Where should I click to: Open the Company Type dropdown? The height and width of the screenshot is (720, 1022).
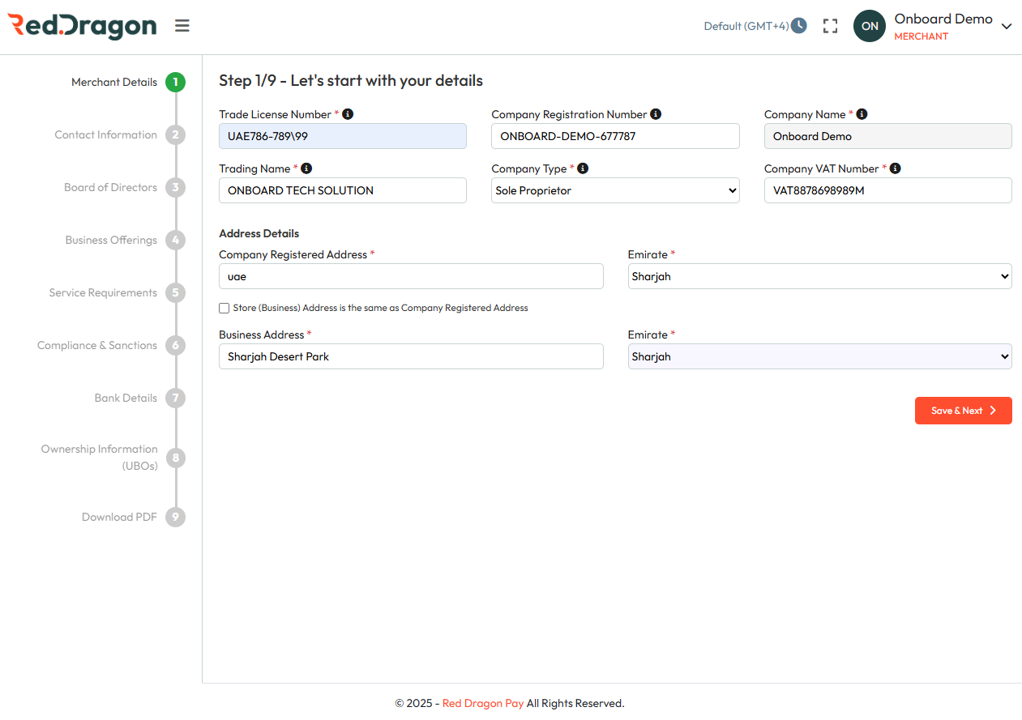tap(615, 190)
